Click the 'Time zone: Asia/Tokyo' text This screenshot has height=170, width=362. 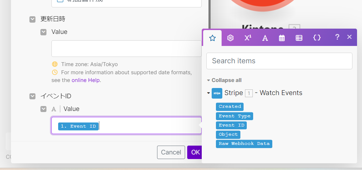tap(89, 64)
